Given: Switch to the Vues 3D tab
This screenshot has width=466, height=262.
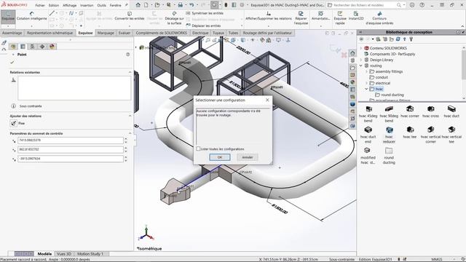Looking at the screenshot, I should coord(64,254).
